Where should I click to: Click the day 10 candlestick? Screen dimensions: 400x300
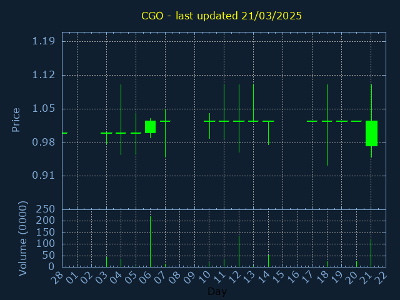pos(210,126)
